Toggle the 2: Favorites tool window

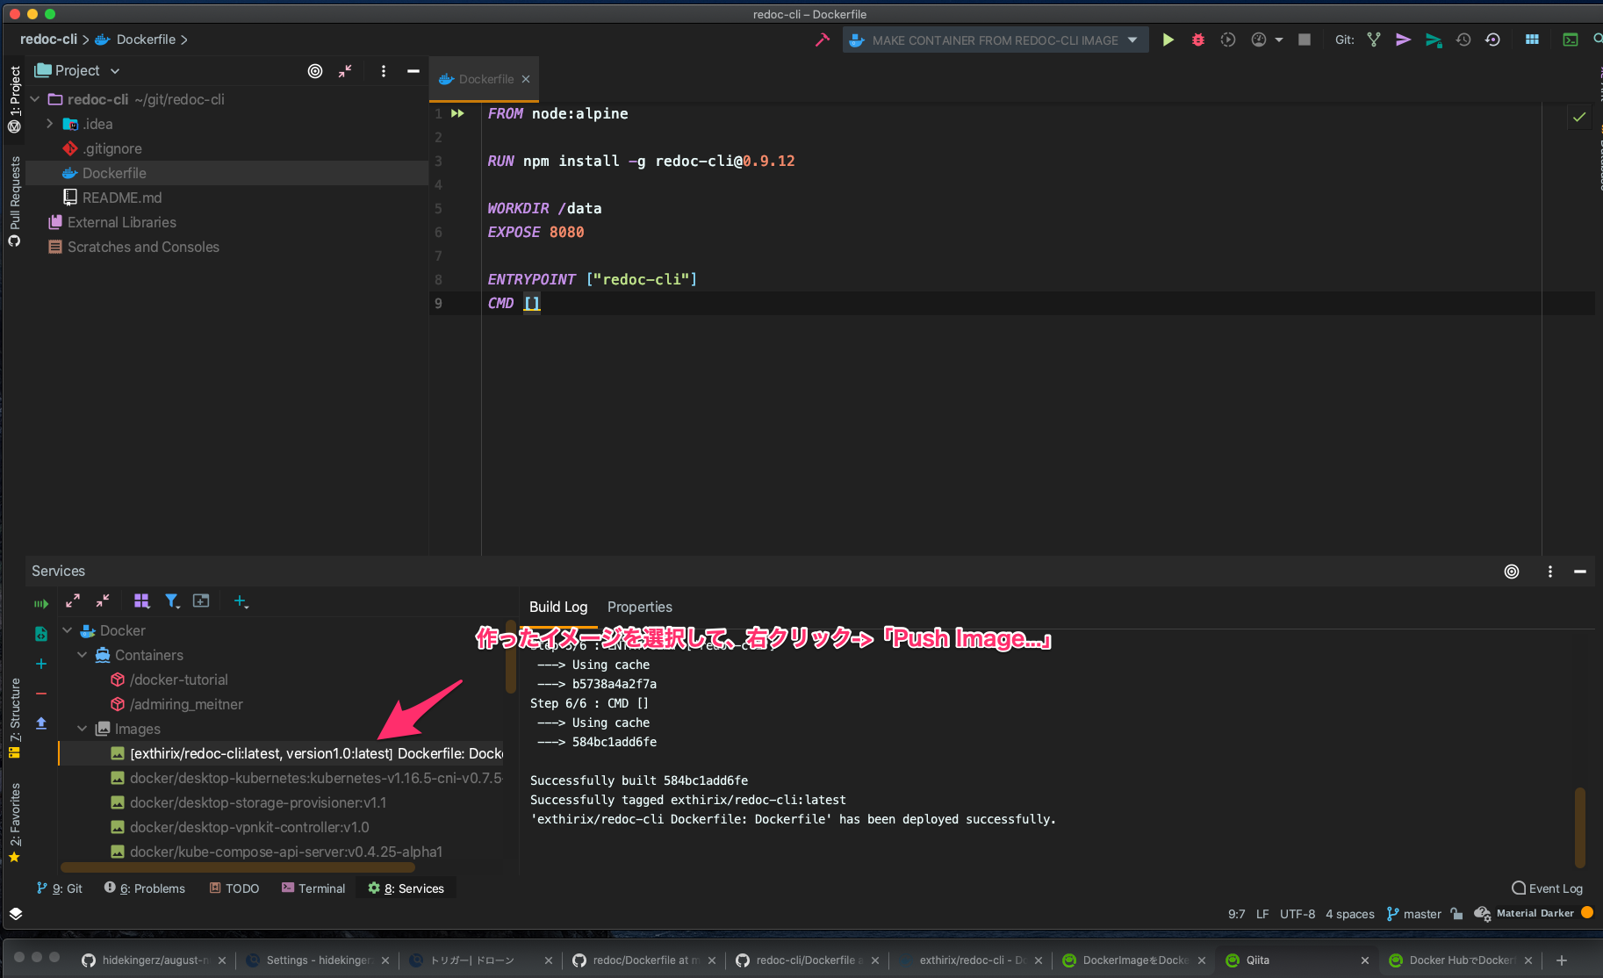(x=14, y=823)
